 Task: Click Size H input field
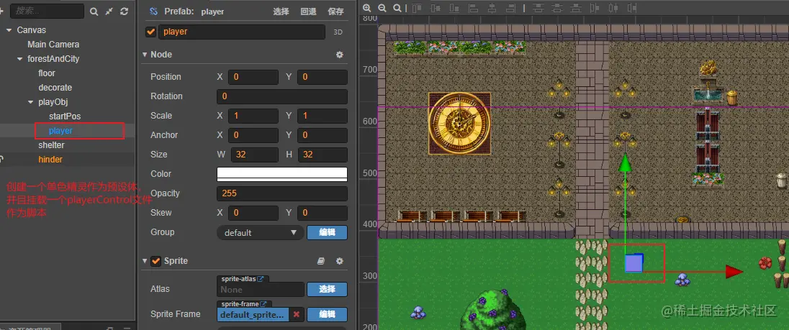323,155
